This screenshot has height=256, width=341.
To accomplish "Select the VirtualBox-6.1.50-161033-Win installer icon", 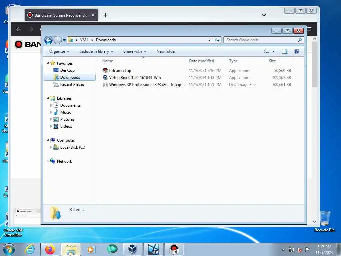I will pyautogui.click(x=105, y=77).
